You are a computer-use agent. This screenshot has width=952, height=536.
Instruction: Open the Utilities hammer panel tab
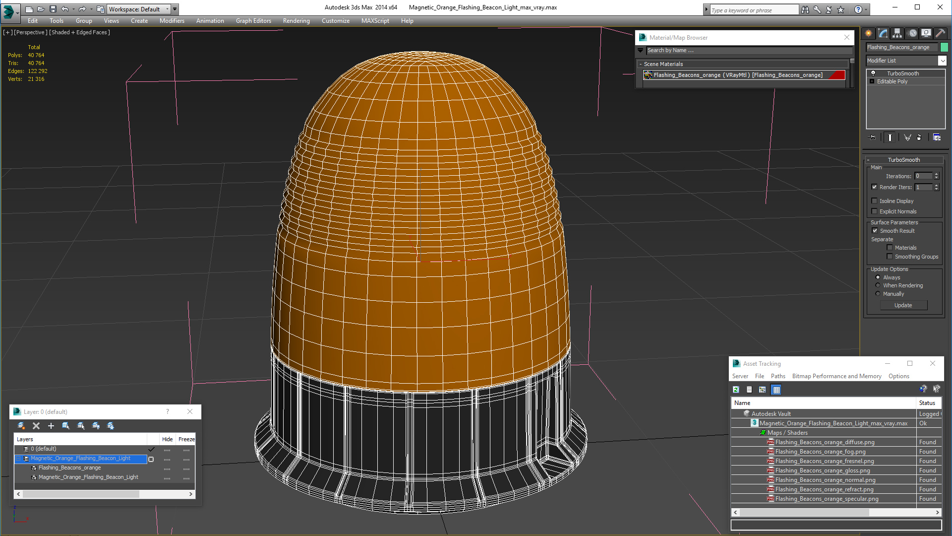[x=940, y=33]
